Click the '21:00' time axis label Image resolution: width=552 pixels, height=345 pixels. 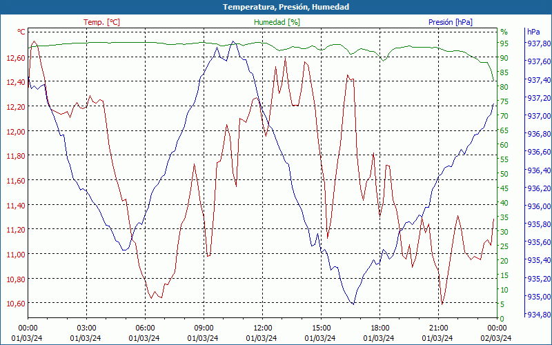[x=438, y=327]
